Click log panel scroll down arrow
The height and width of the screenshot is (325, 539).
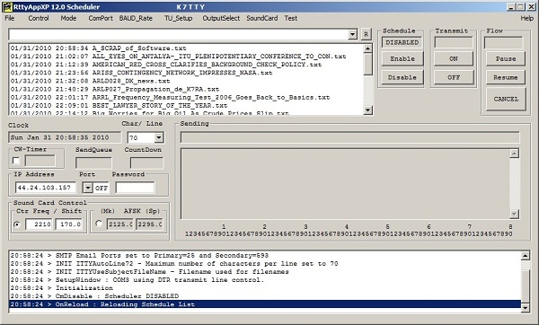tap(525, 308)
